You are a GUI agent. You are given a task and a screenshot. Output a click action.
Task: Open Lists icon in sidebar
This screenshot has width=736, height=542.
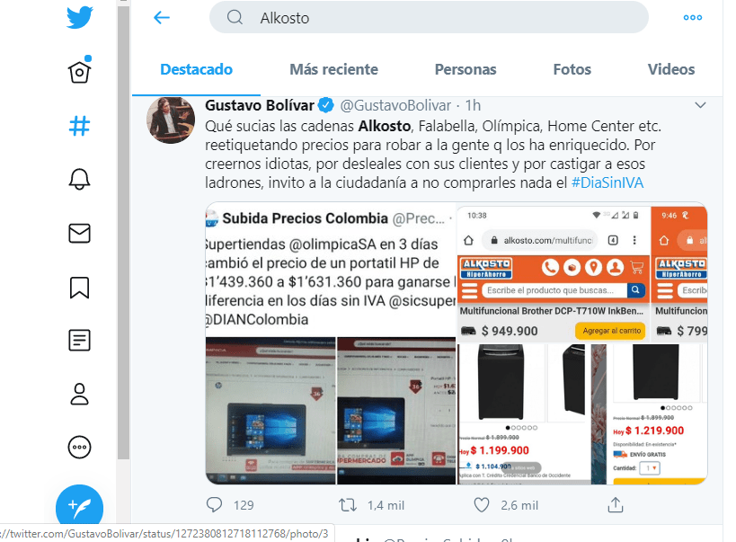(x=79, y=341)
